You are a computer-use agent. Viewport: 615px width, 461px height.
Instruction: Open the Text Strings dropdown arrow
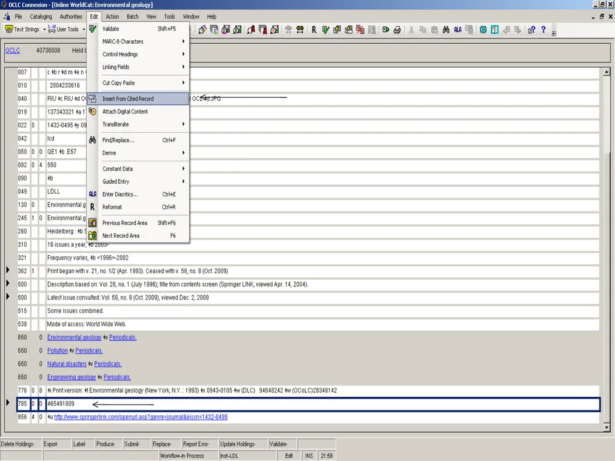tap(44, 29)
